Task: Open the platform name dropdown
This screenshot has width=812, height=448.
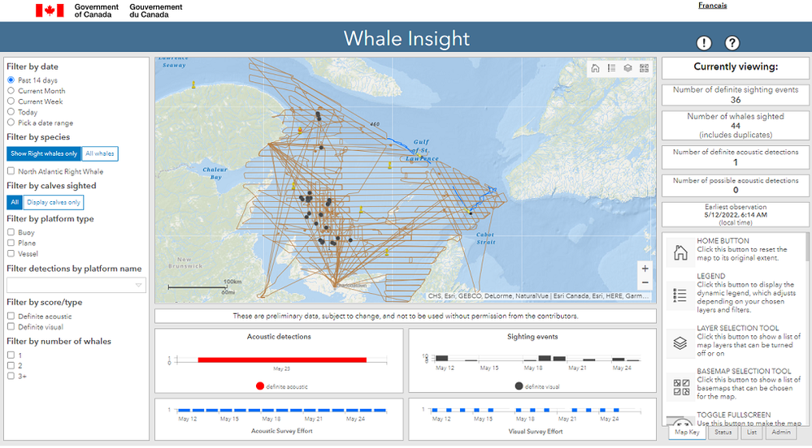Action: point(76,285)
